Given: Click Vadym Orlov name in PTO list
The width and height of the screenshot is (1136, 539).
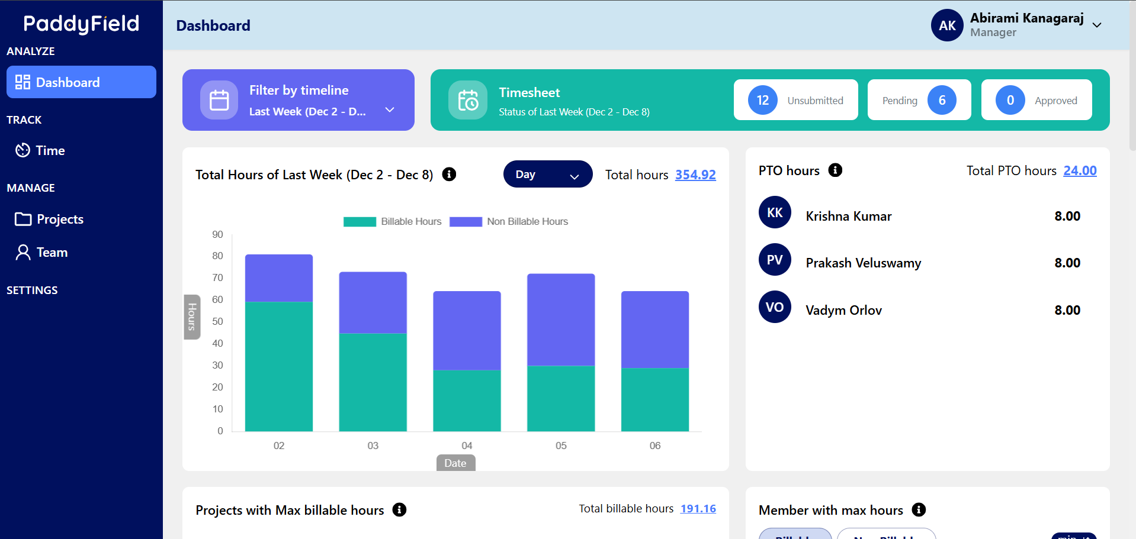Looking at the screenshot, I should [x=843, y=310].
